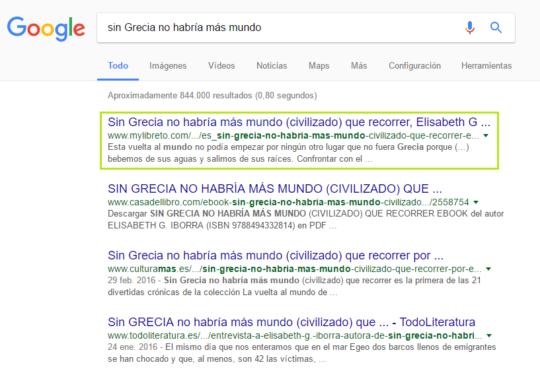This screenshot has height=375, width=540.
Task: Go to the Noticias tab
Action: coord(272,66)
